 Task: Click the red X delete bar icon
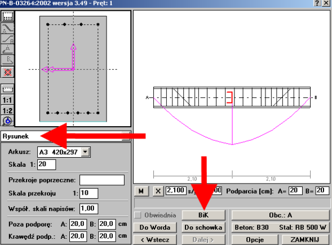(8, 72)
